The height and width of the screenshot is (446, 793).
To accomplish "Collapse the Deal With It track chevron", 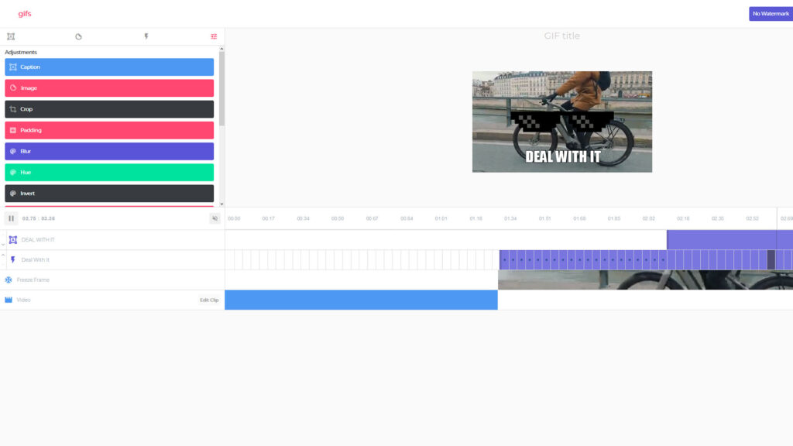I will [x=3, y=255].
